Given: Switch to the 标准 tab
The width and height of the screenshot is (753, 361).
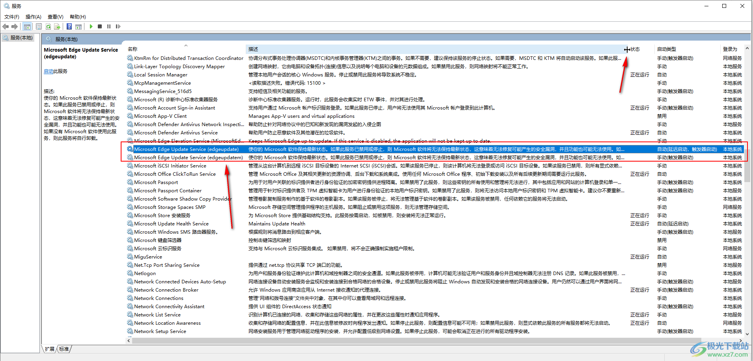Looking at the screenshot, I should point(64,349).
